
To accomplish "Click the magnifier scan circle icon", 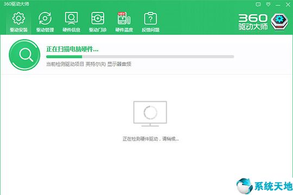I will (x=24, y=55).
